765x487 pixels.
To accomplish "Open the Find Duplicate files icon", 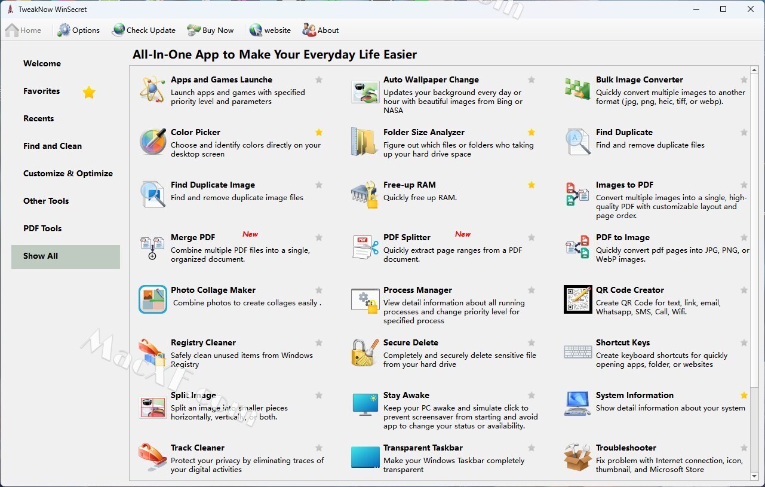I will click(577, 142).
